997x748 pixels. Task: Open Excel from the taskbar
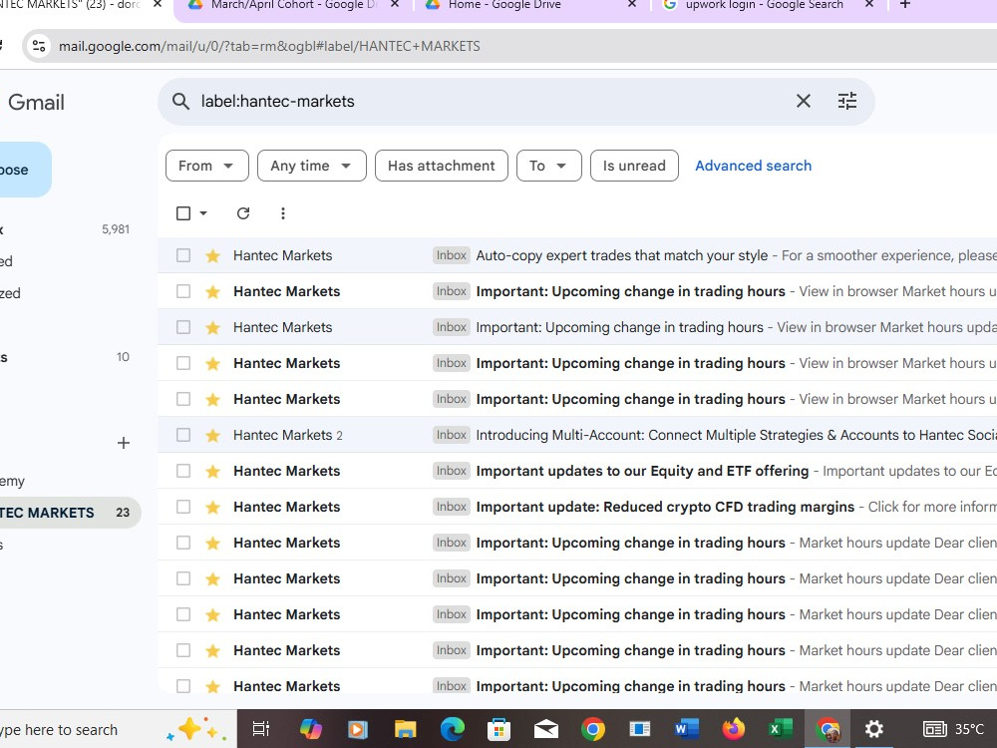781,729
